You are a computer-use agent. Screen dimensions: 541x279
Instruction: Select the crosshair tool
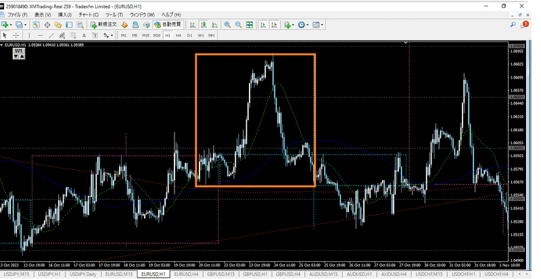16,35
